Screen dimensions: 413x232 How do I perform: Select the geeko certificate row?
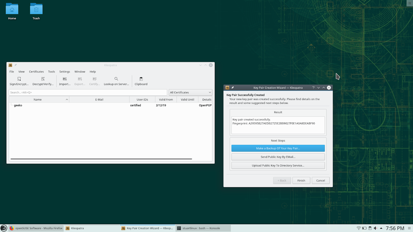pos(110,105)
